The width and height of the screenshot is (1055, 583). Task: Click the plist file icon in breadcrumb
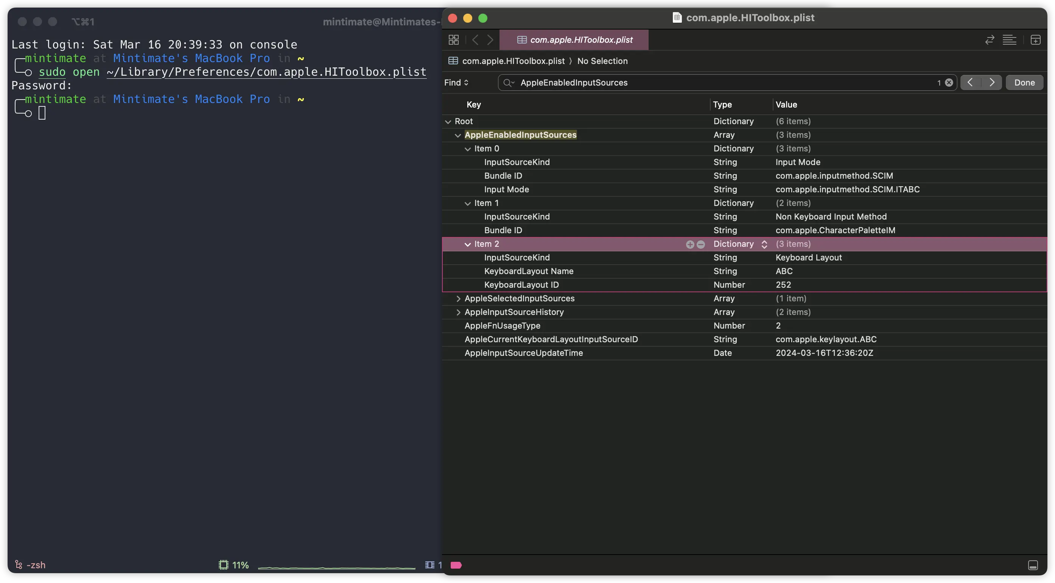(x=453, y=61)
